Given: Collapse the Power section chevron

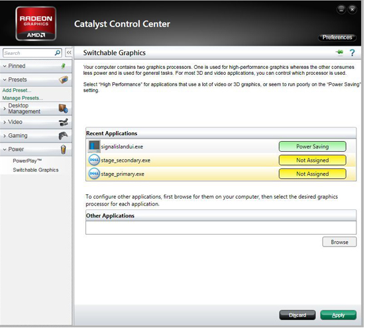Looking at the screenshot, I should (5, 149).
